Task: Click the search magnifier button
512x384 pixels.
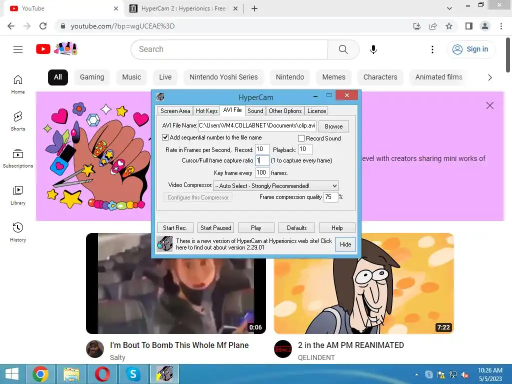Action: 343,49
